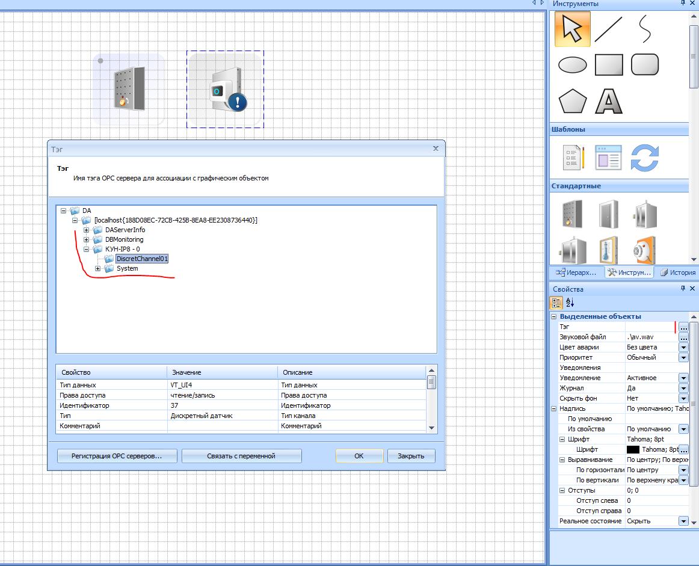Toggle the categorized view in Свойства panel
Screen dimensions: 699x566
click(556, 303)
